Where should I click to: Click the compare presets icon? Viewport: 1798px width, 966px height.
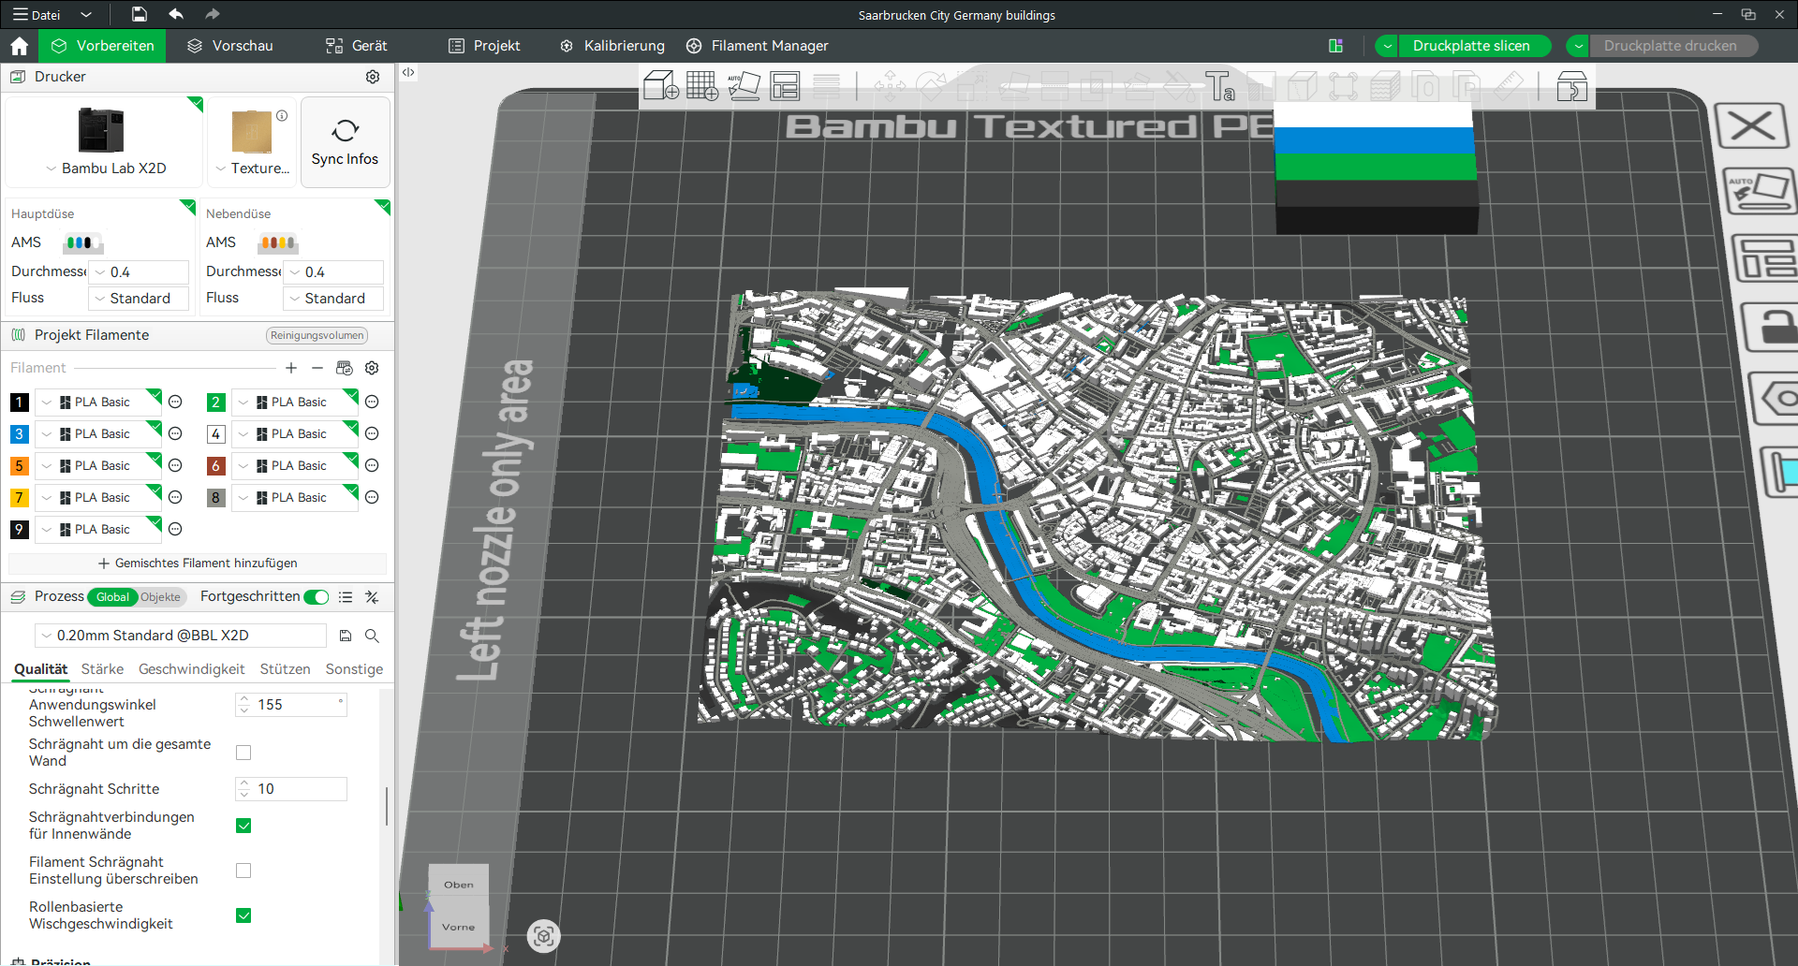click(x=372, y=597)
